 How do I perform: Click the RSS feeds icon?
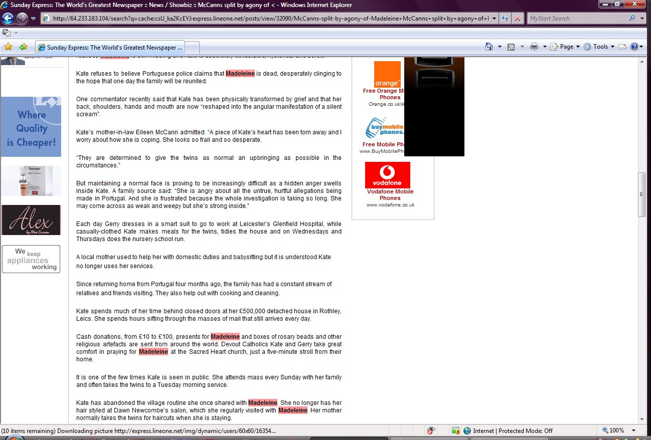click(511, 47)
